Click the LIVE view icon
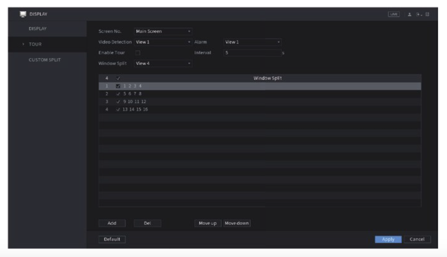 [394, 13]
